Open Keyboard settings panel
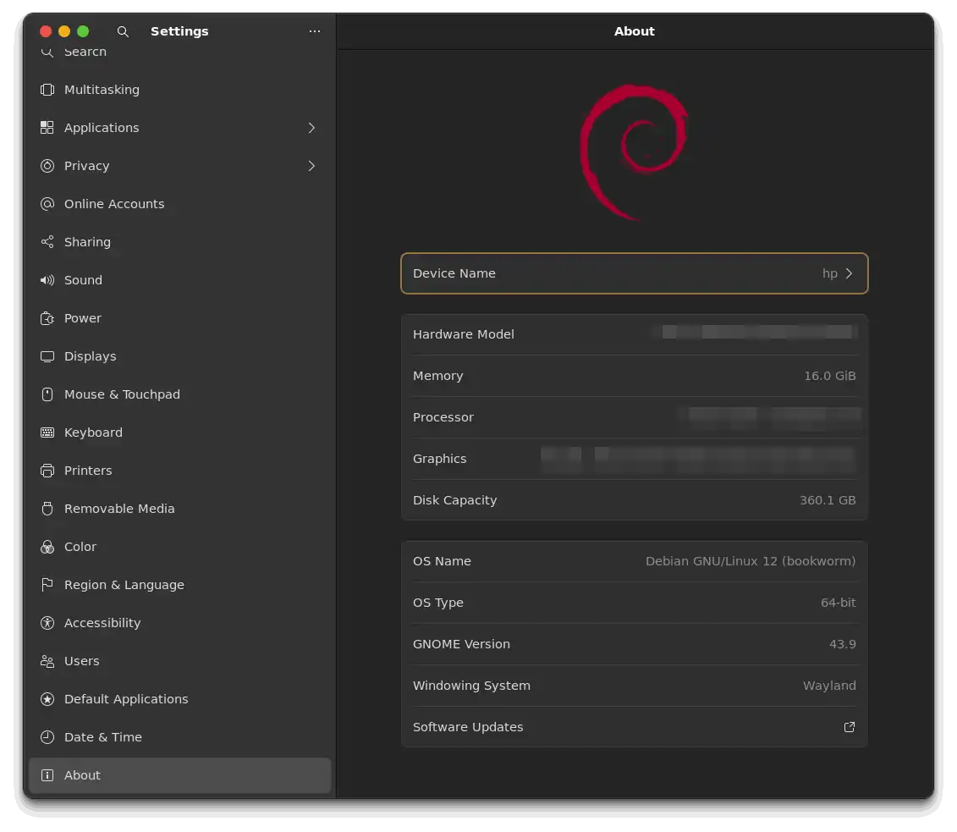This screenshot has height=832, width=957. click(179, 433)
